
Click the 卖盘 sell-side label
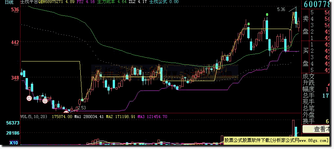point(306,25)
